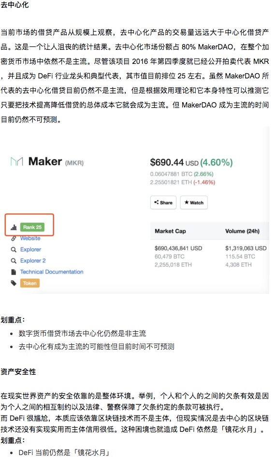Click the (MKR) ticker symbol
275x458 pixels.
74,163
